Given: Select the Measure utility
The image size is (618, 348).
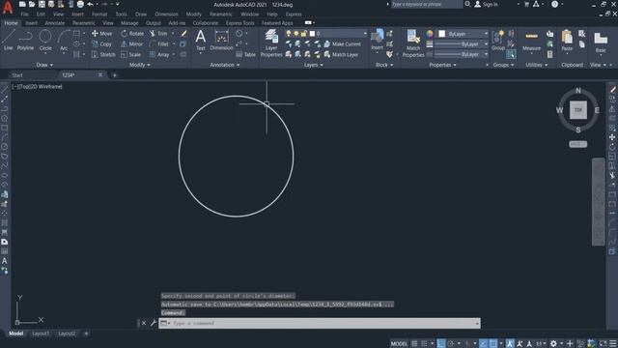Looking at the screenshot, I should pos(531,41).
